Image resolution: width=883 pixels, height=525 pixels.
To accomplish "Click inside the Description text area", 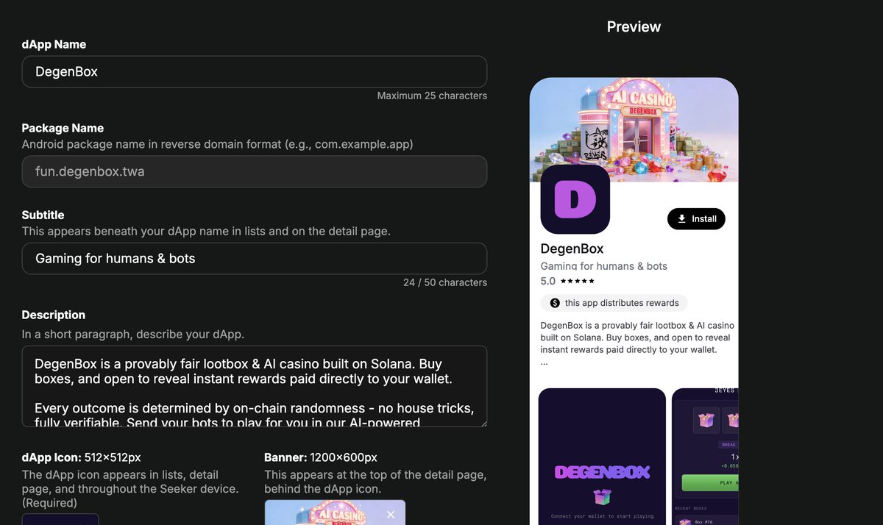I will coord(254,386).
